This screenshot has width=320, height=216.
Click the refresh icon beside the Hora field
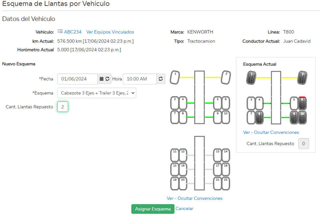coord(161,79)
